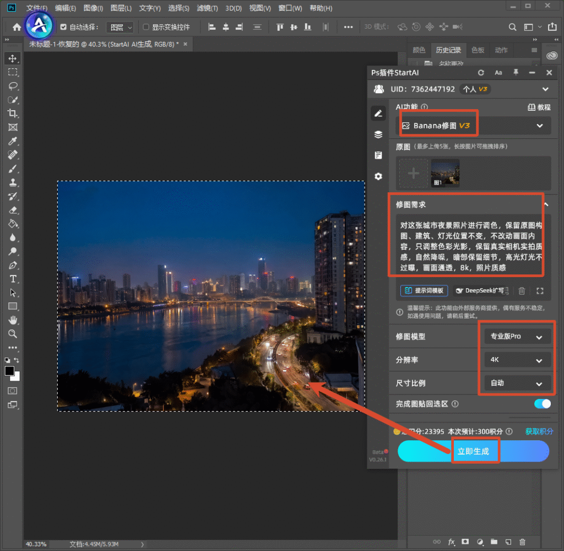
Task: Click the foreground color swatch
Action: (10, 371)
